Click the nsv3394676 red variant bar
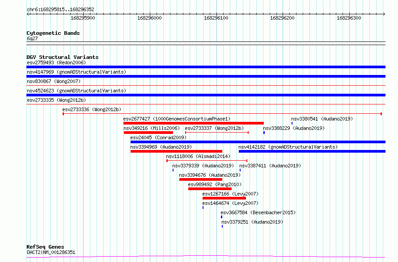 [201, 179]
